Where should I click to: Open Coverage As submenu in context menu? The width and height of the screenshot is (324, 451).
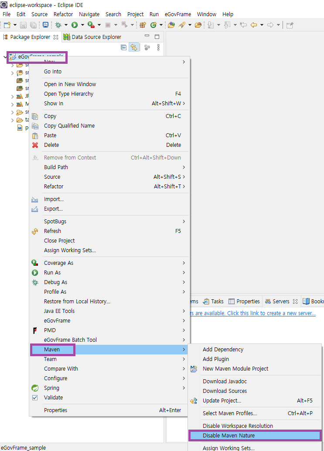point(109,263)
